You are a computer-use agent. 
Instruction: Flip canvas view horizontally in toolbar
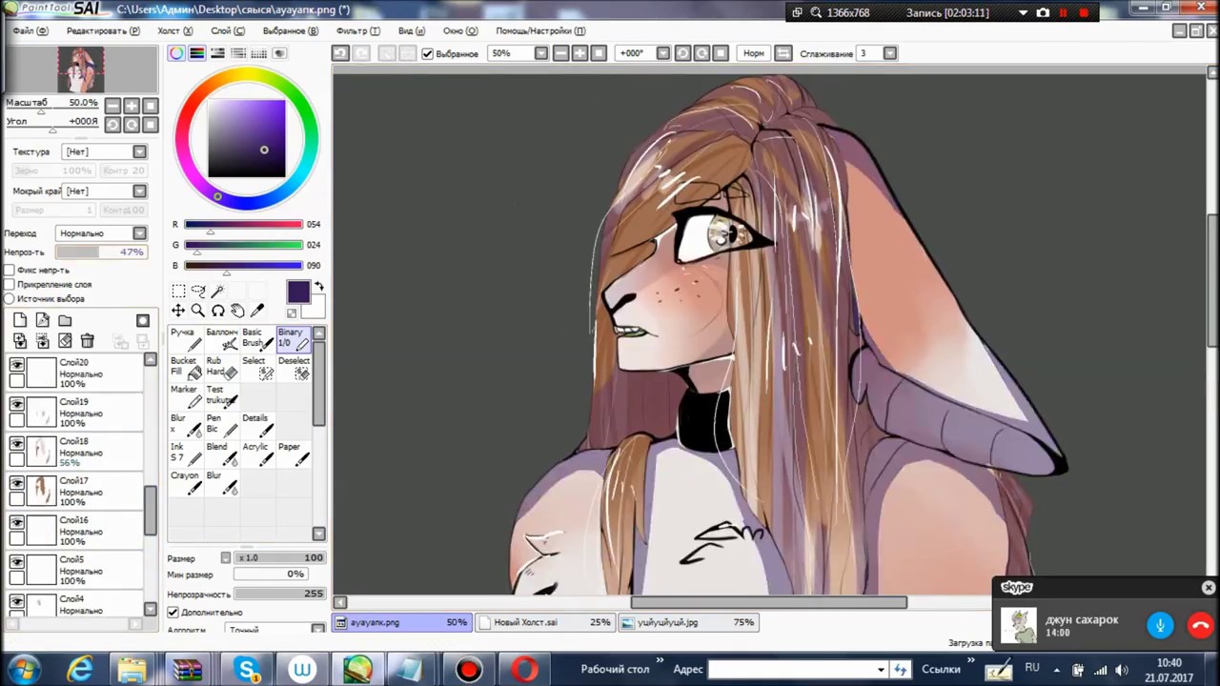(783, 53)
